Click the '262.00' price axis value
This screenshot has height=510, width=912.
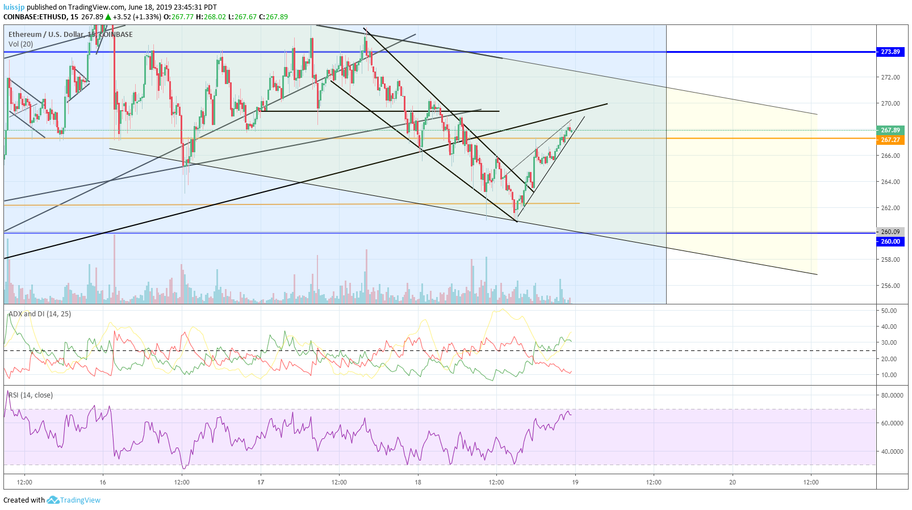pos(890,208)
